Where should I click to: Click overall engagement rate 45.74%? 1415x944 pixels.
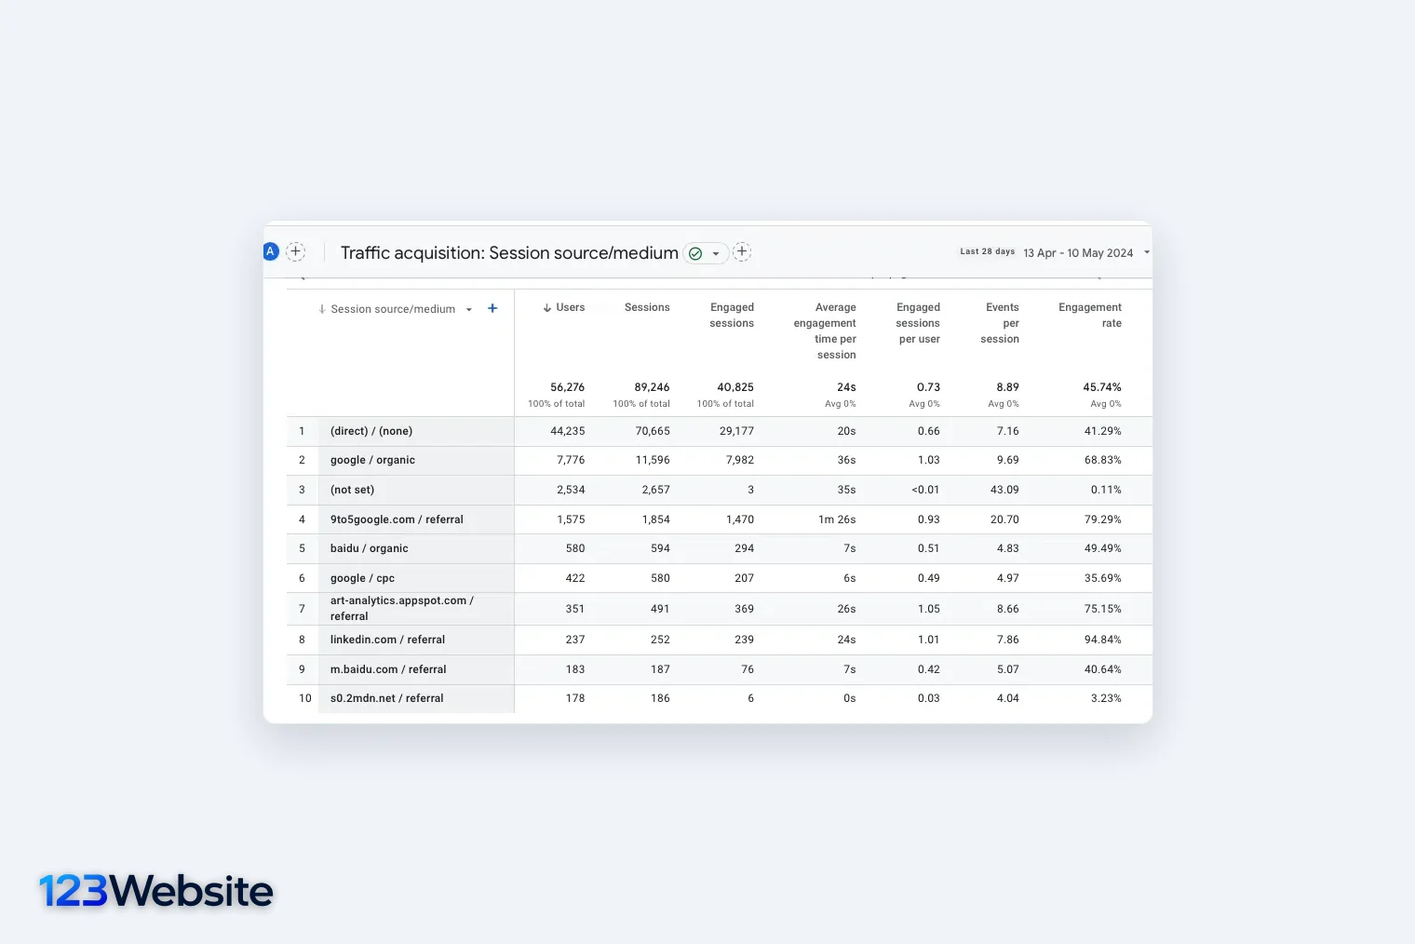(1102, 387)
